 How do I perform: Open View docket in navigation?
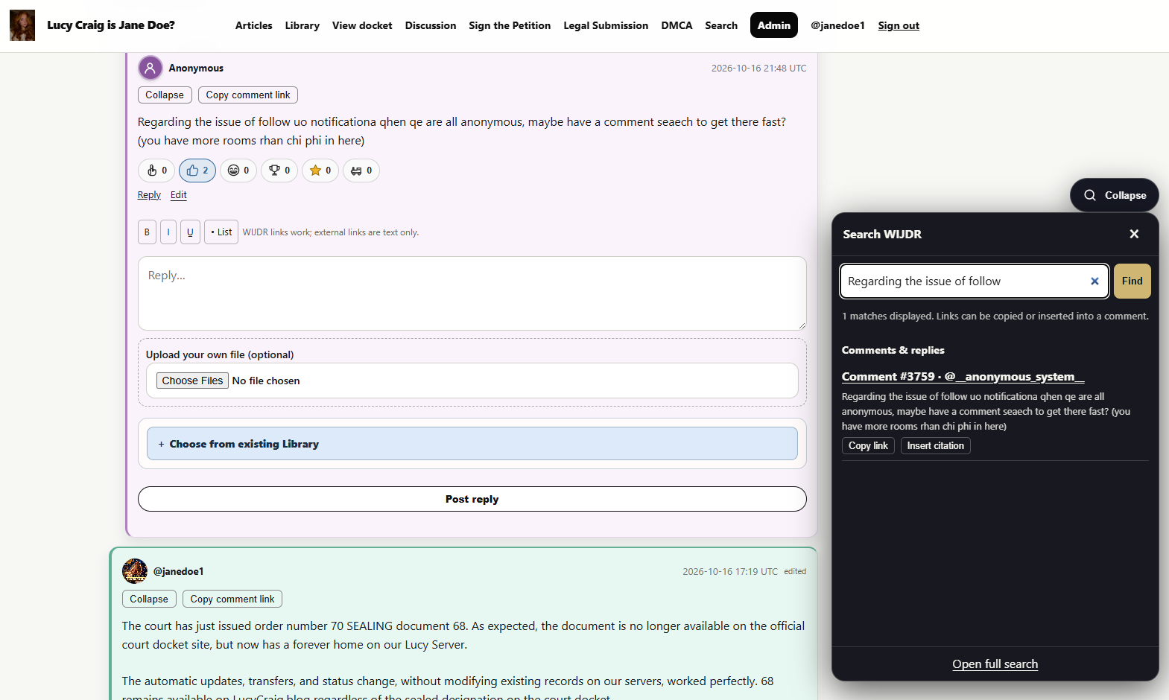coord(362,25)
